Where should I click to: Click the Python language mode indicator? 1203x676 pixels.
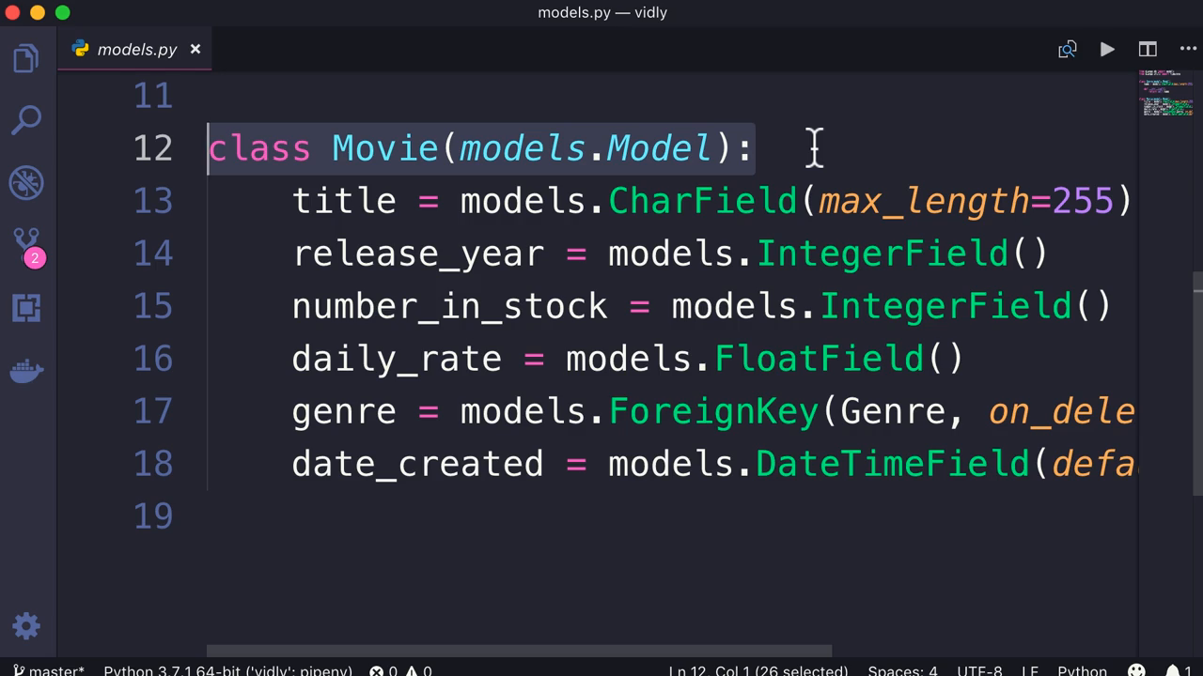tap(1082, 670)
